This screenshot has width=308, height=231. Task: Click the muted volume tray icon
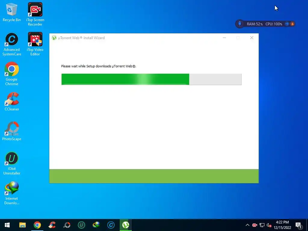coord(269,225)
